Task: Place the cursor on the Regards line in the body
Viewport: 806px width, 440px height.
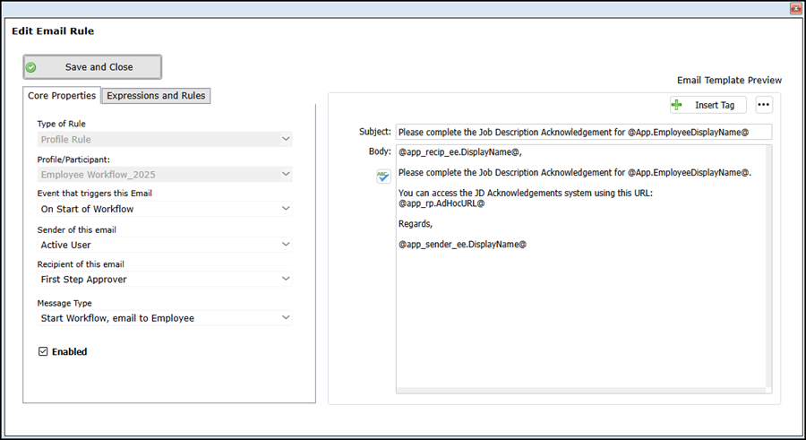Action: click(x=416, y=224)
